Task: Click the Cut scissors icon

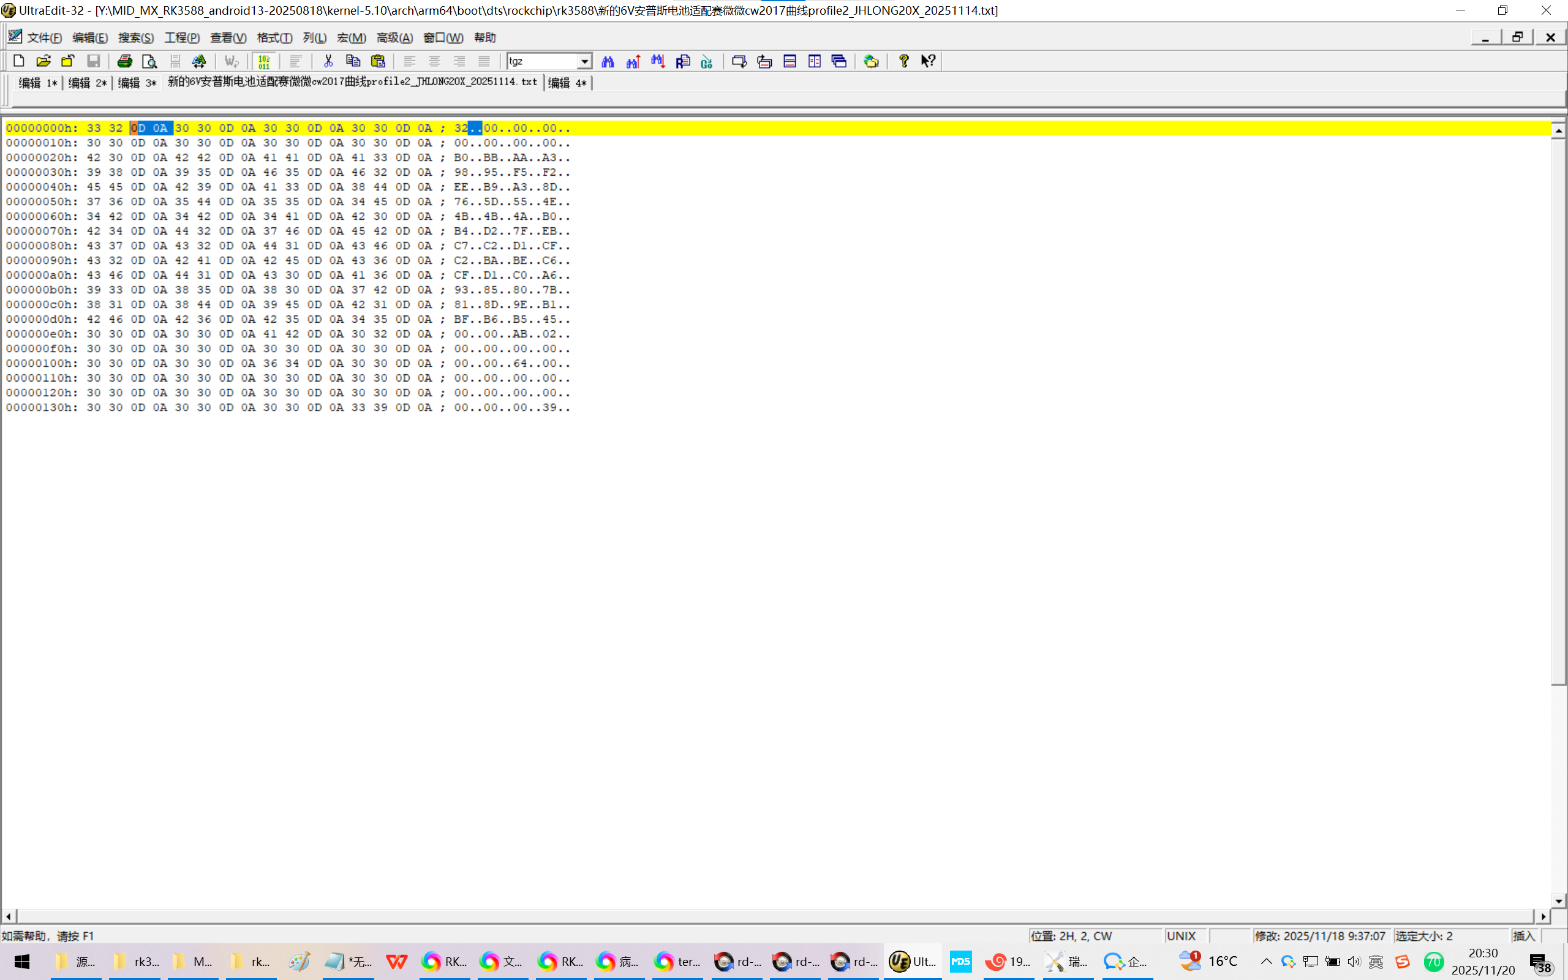Action: 328,61
